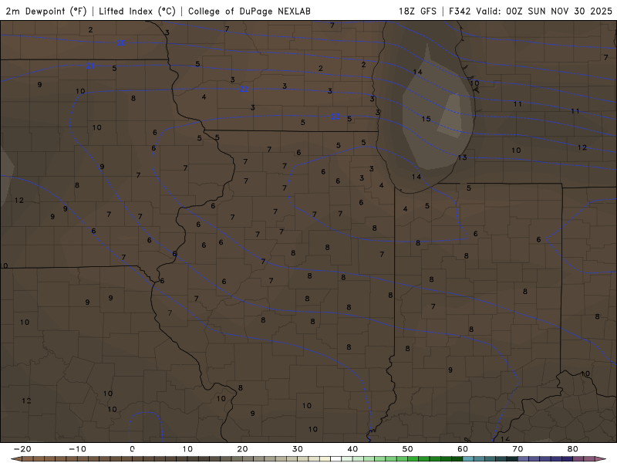Select the "Lifted Index (°C)" header label
This screenshot has width=617, height=463.
[x=137, y=11]
